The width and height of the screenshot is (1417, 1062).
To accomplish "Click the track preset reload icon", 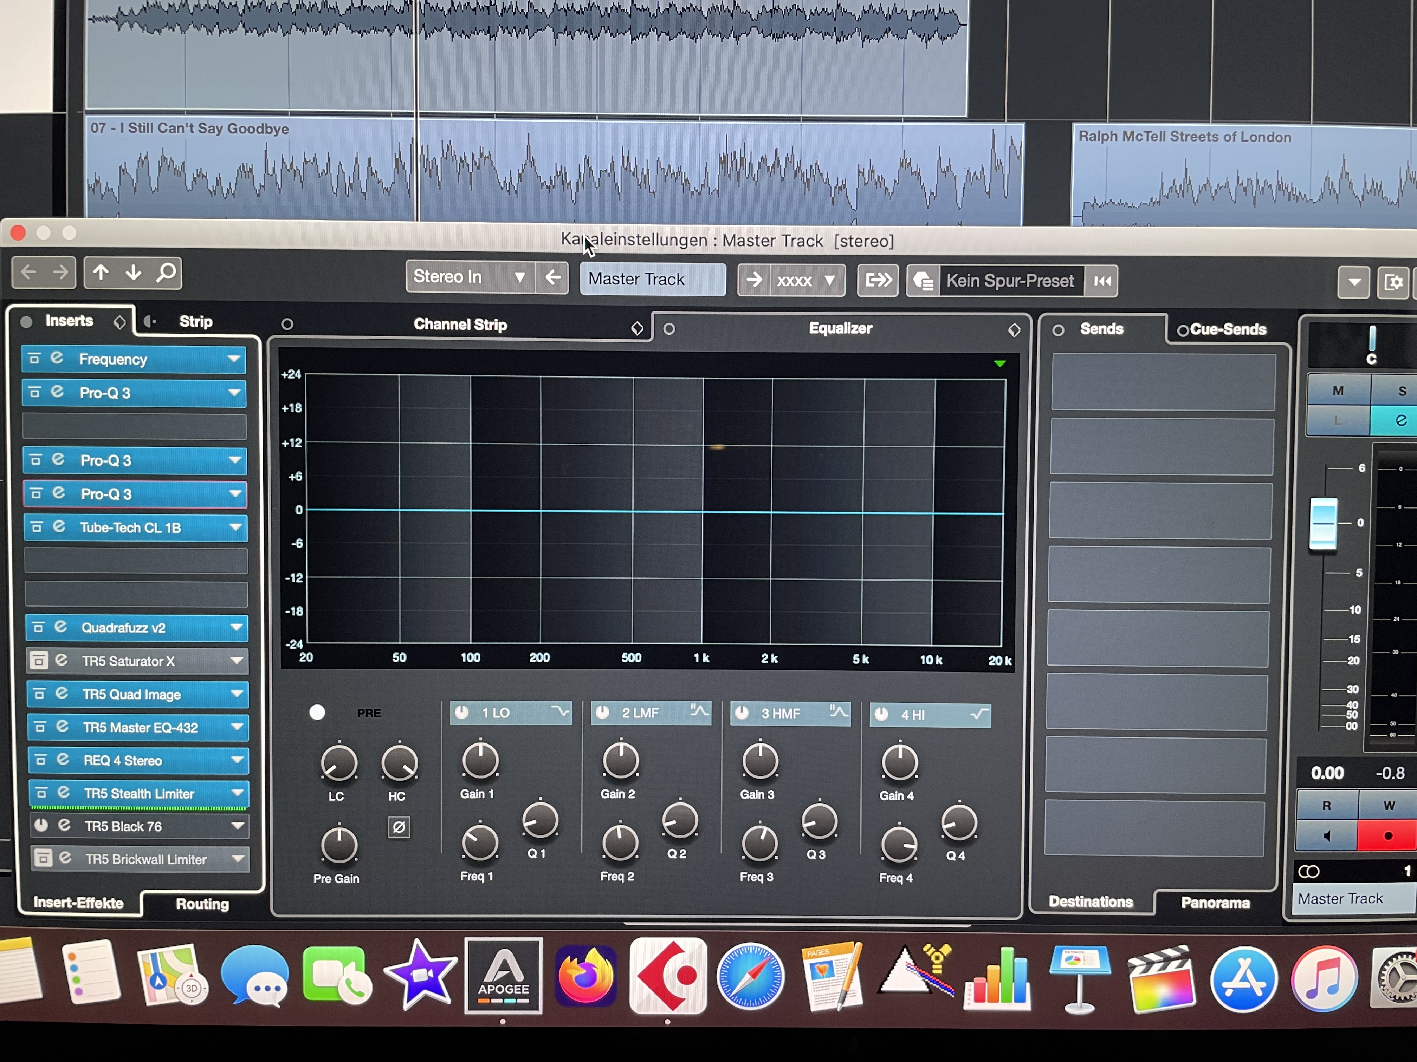I will 1102,281.
